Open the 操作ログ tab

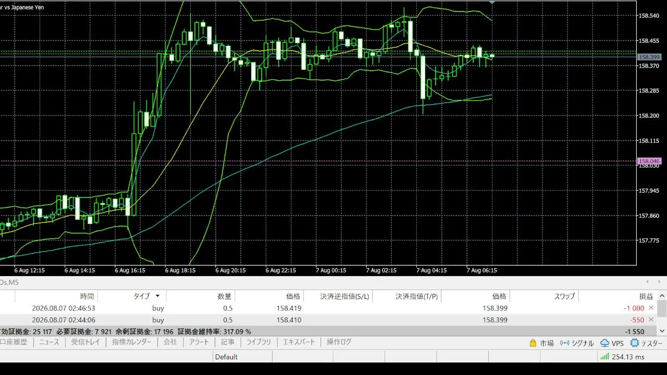339,342
